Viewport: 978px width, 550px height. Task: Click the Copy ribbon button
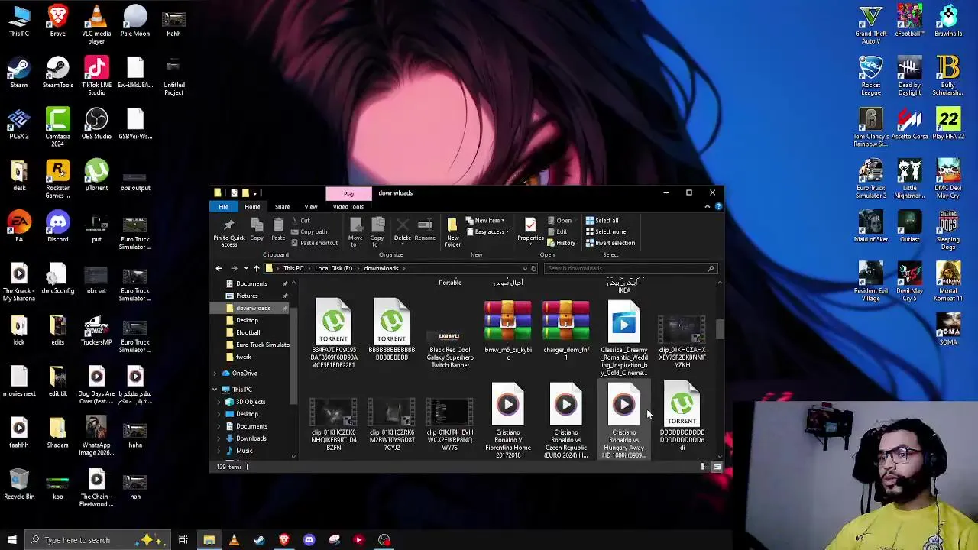[x=257, y=229]
